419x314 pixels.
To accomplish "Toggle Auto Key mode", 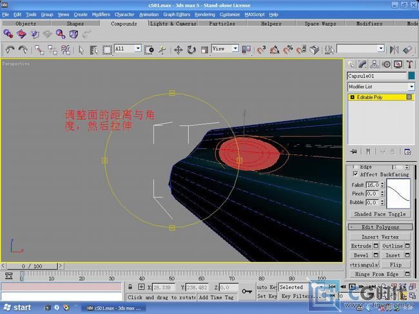I will tap(267, 287).
